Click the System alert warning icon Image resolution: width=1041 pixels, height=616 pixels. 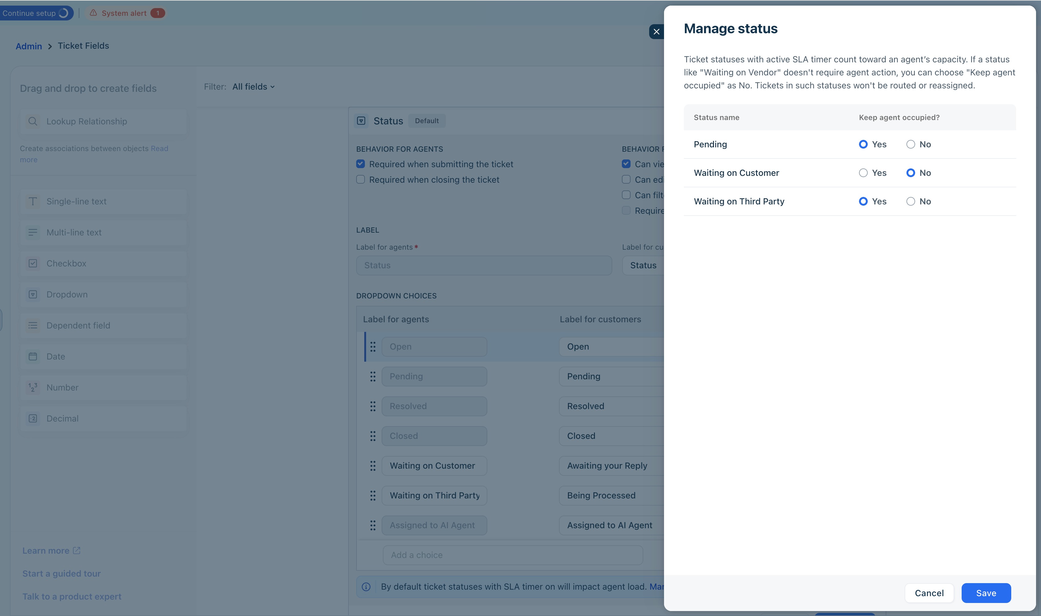tap(93, 13)
